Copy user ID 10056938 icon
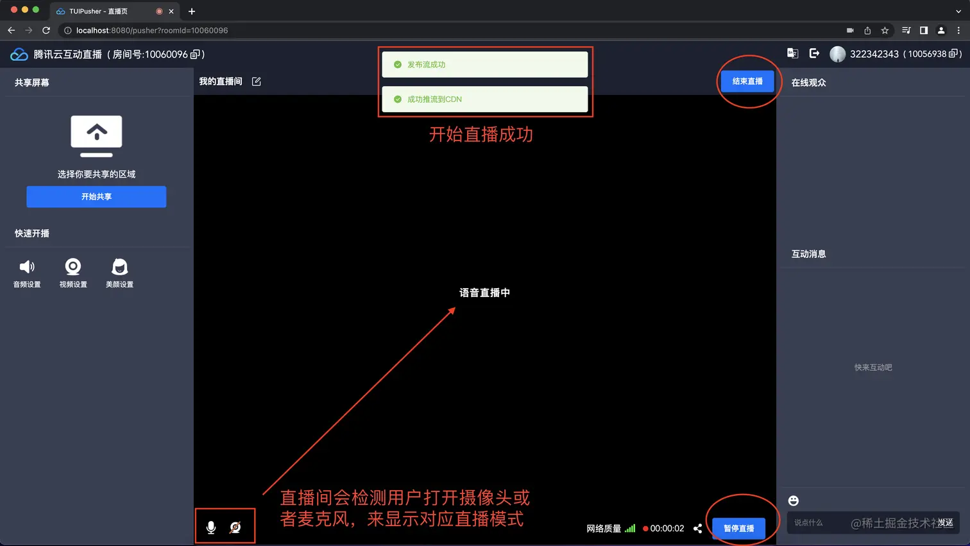The height and width of the screenshot is (546, 970). point(953,54)
